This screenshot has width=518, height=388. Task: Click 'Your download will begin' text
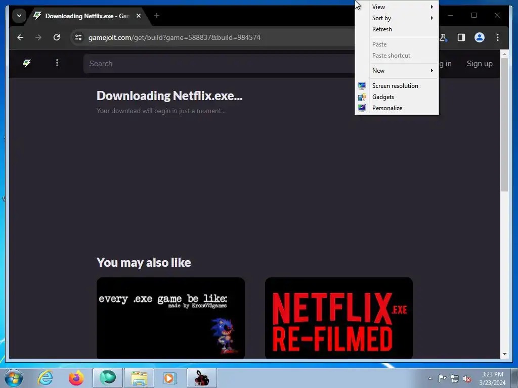click(161, 111)
